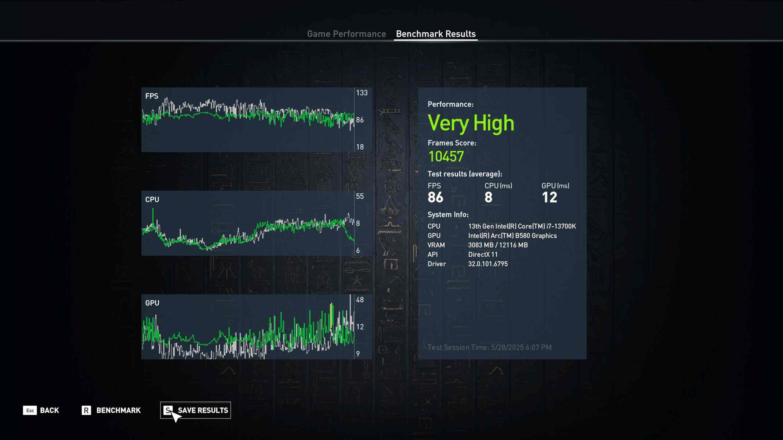This screenshot has height=440, width=783.
Task: Click the i7-13700K CPU info line
Action: pyautogui.click(x=522, y=226)
